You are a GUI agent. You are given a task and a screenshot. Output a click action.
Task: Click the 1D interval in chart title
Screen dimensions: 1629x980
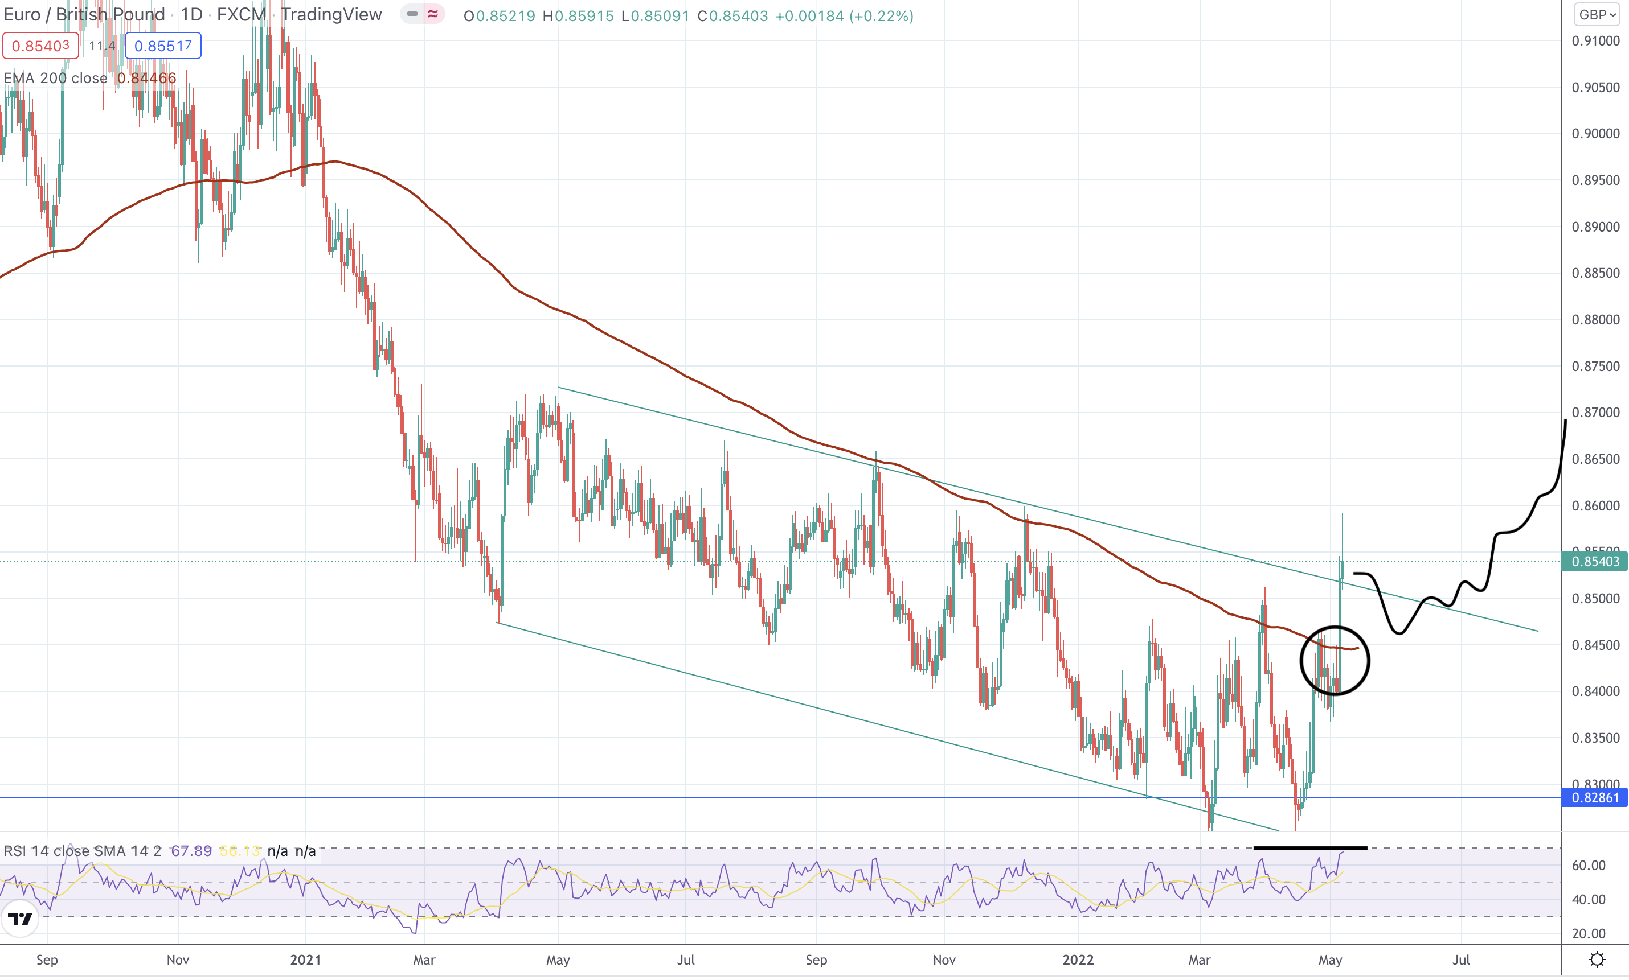pos(191,15)
